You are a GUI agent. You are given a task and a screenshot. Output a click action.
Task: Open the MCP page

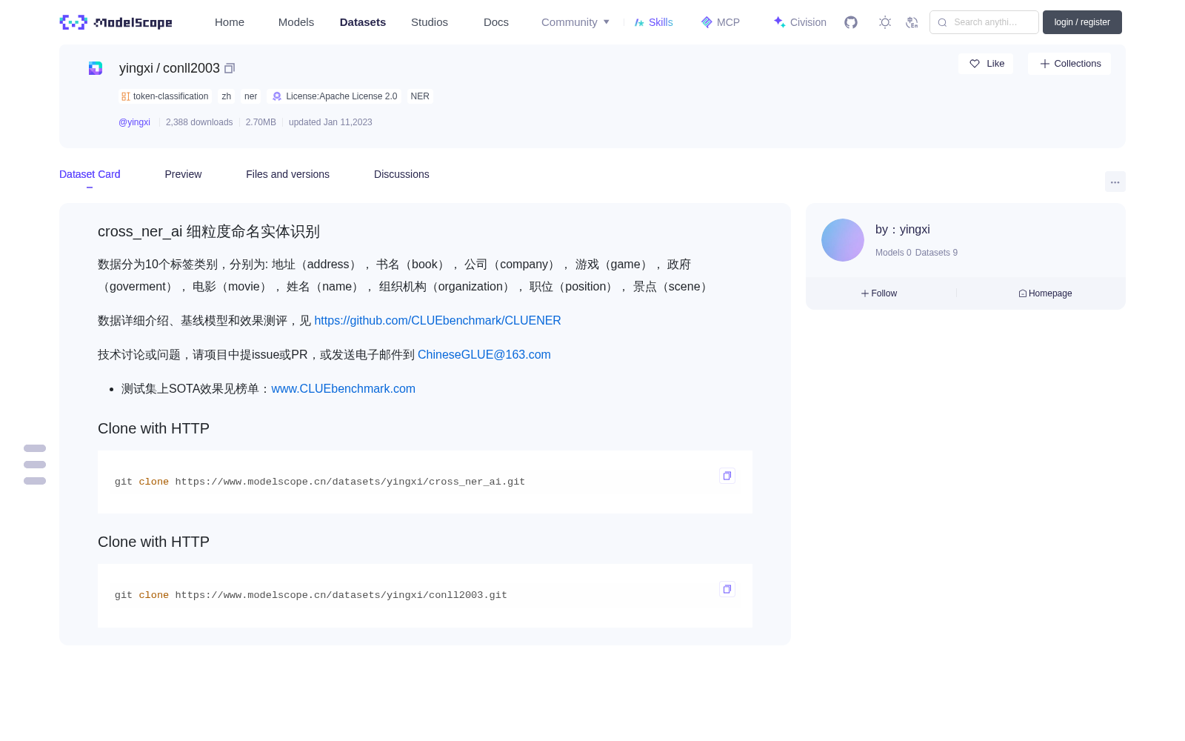721,22
